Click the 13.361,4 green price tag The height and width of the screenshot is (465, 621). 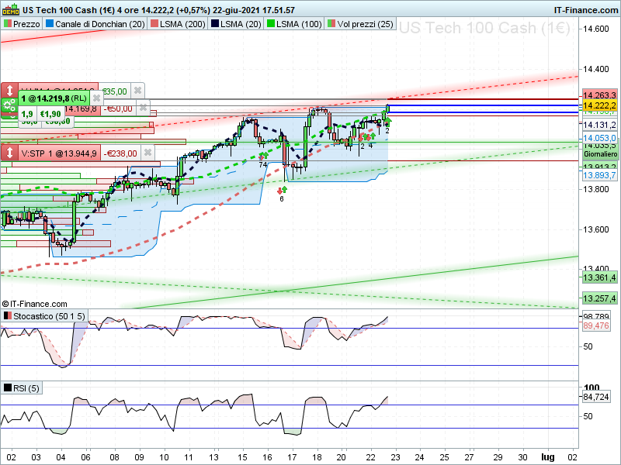coord(599,277)
